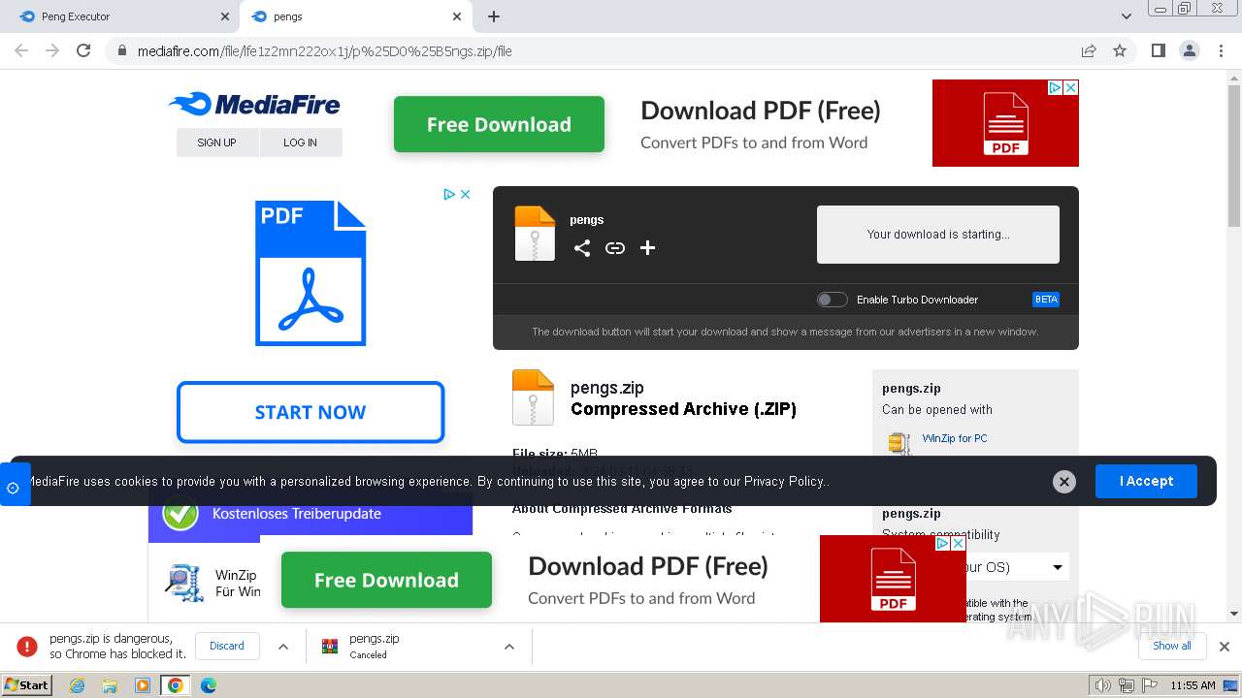Discard the dangerous pengs.zip download

point(227,646)
